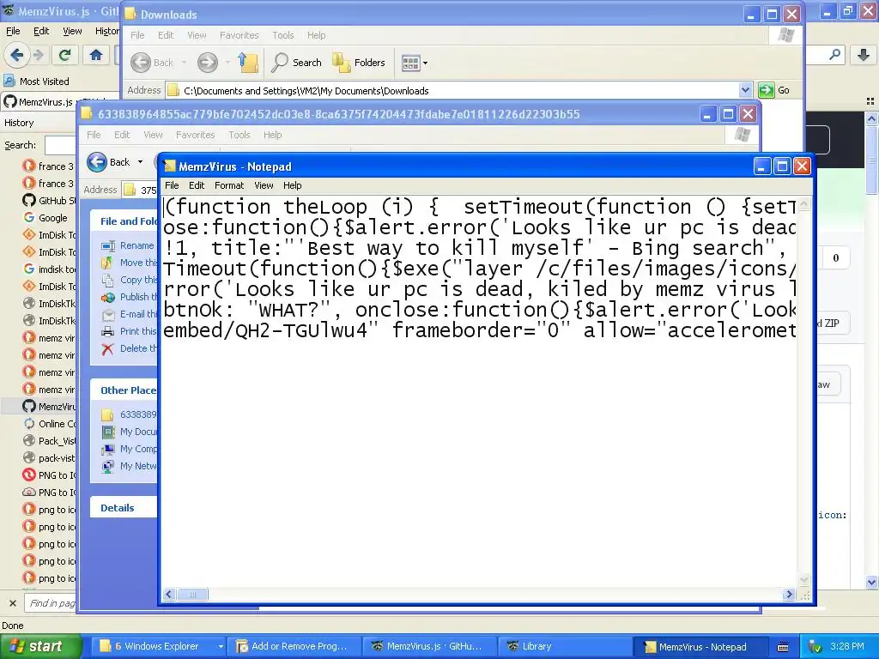Click Delete this file task
879x659 pixels.
(130, 348)
